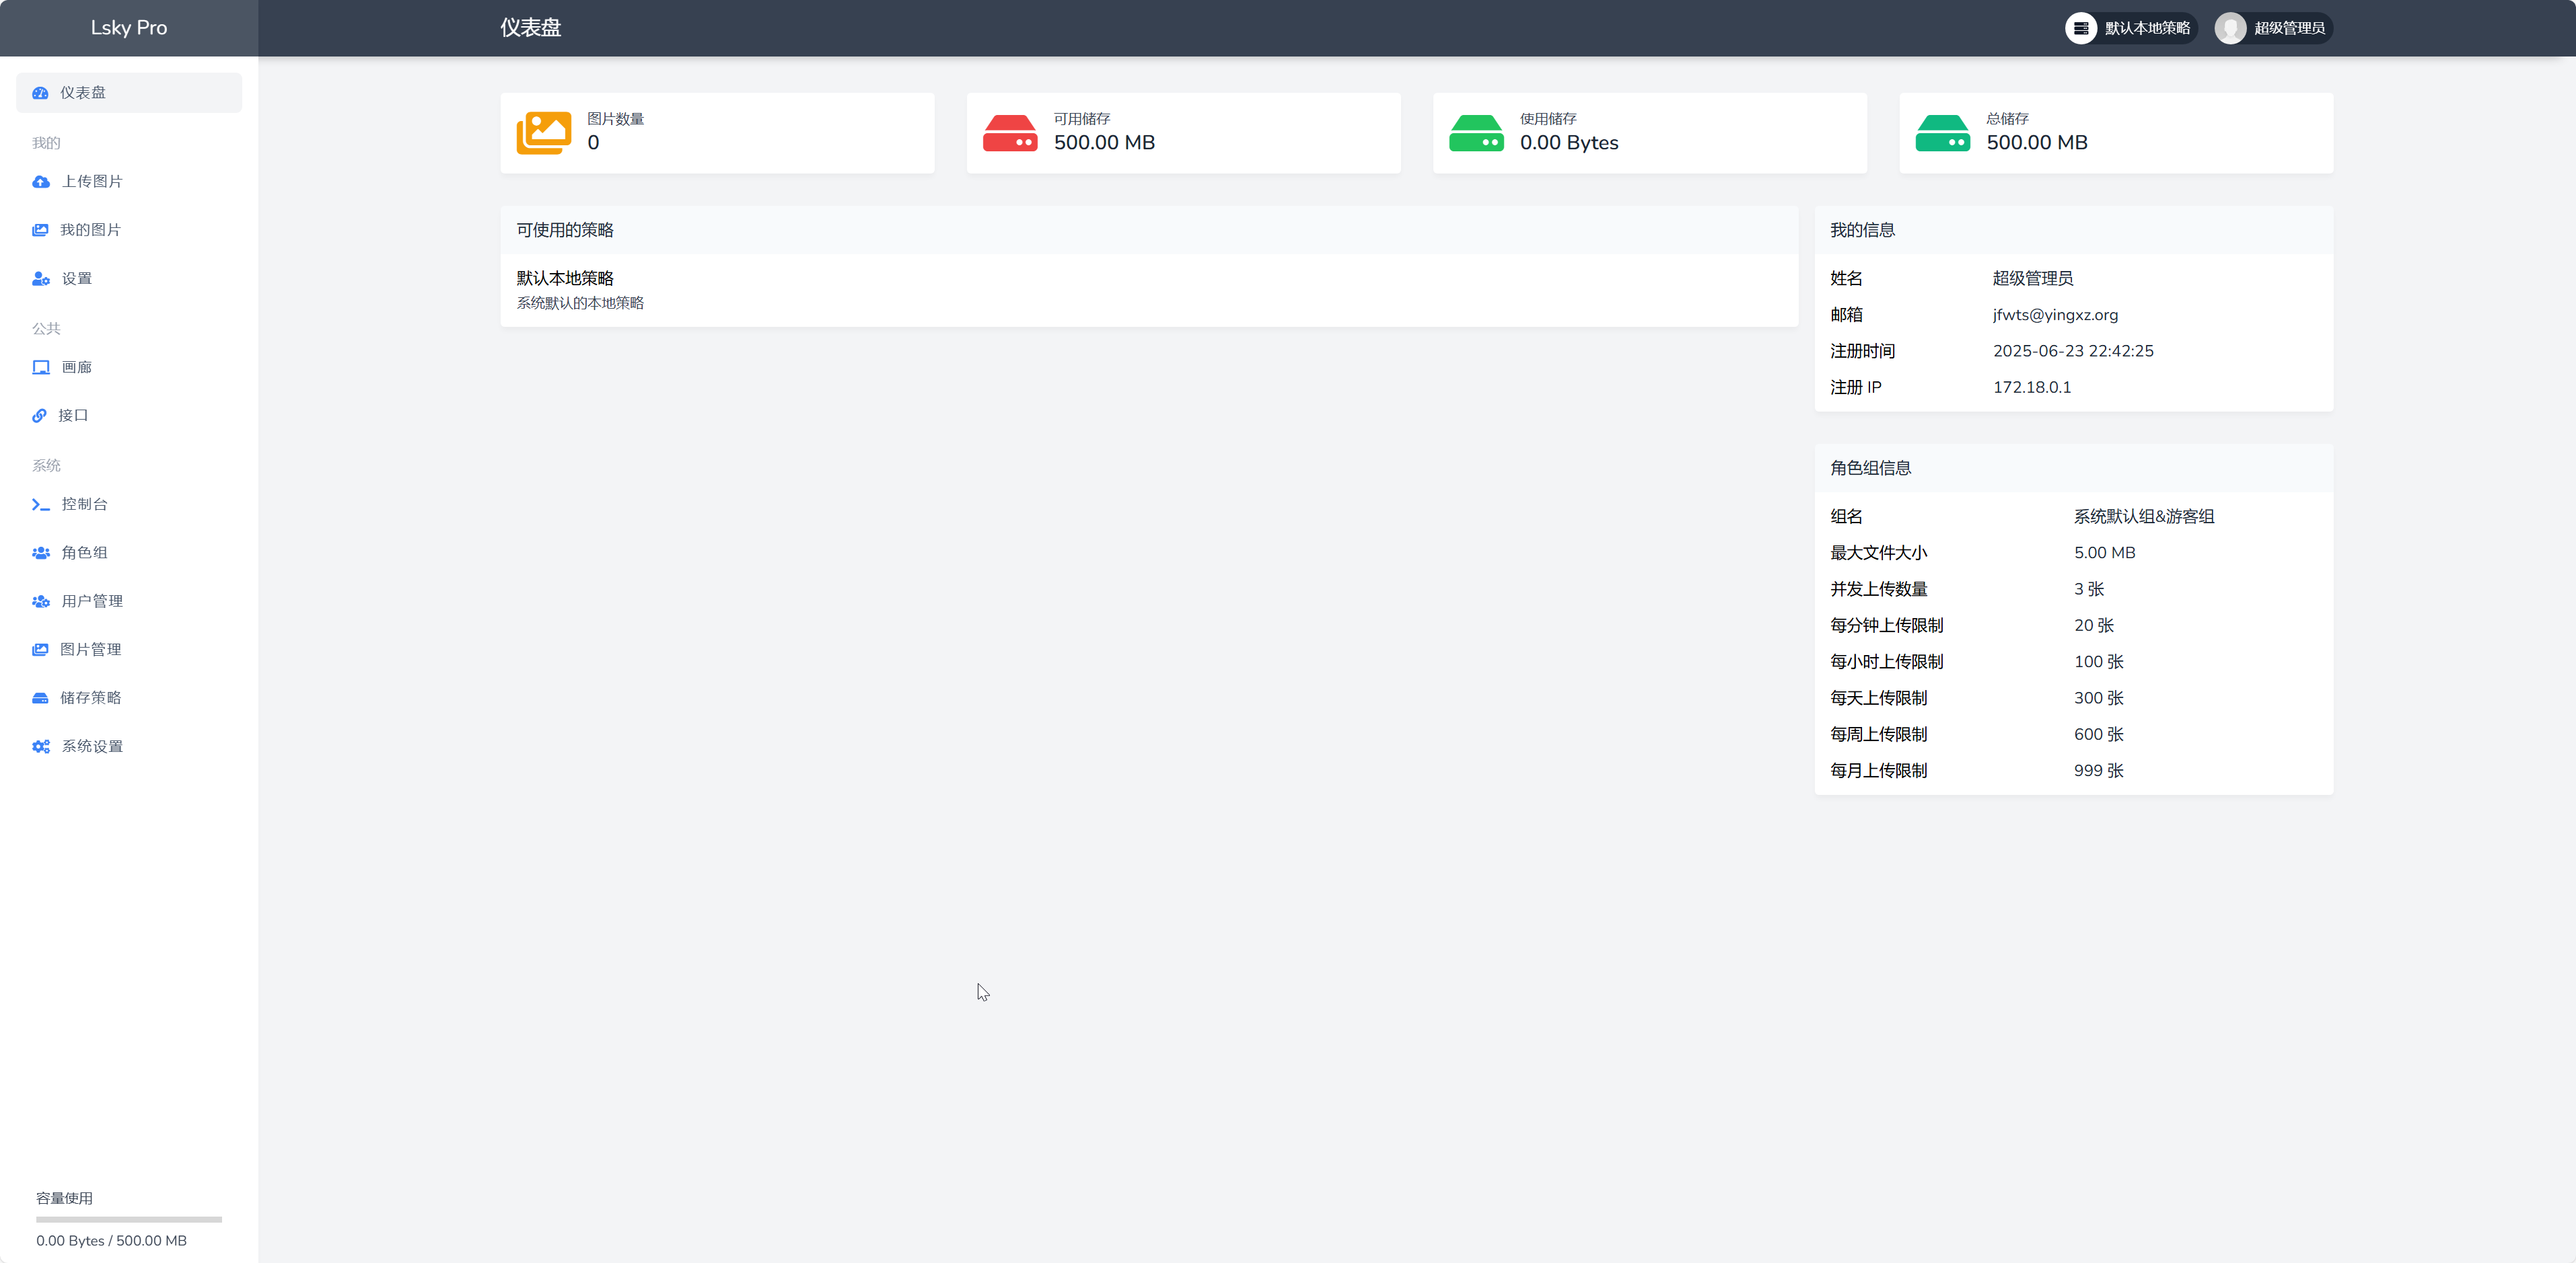2576x1263 pixels.
Task: Click the group name 系统默认组&游客组
Action: (x=2144, y=516)
